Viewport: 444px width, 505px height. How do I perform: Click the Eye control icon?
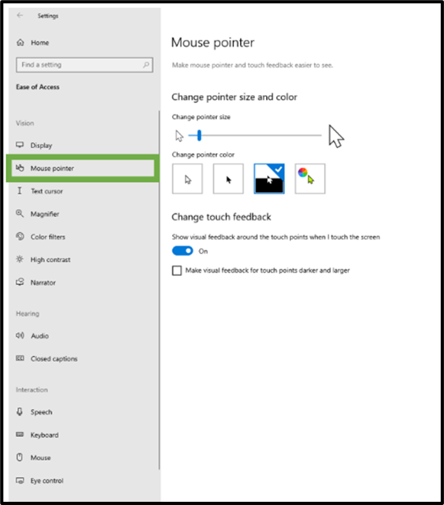[20, 481]
